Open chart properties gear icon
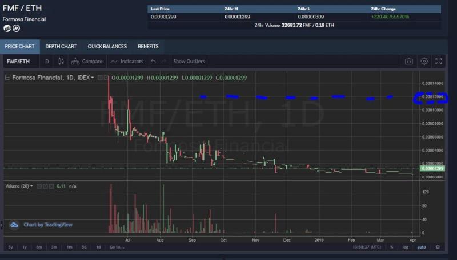The height and width of the screenshot is (260, 457). pyautogui.click(x=424, y=62)
